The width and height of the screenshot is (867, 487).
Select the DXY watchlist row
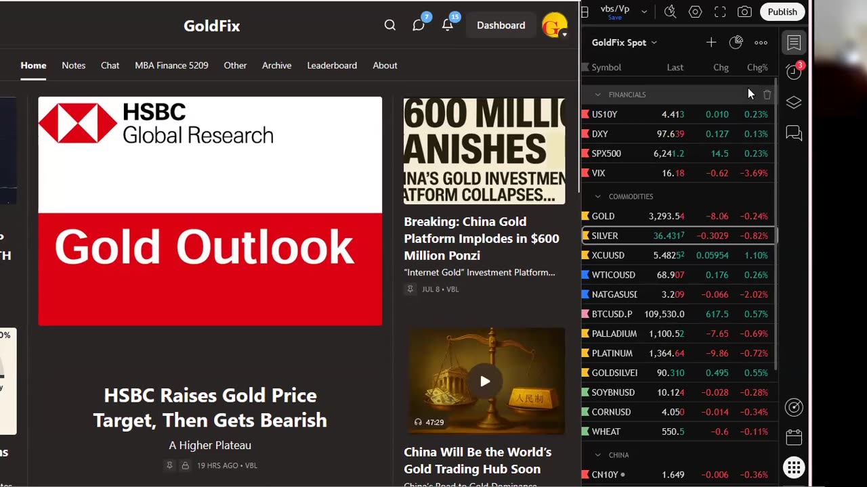coord(677,134)
